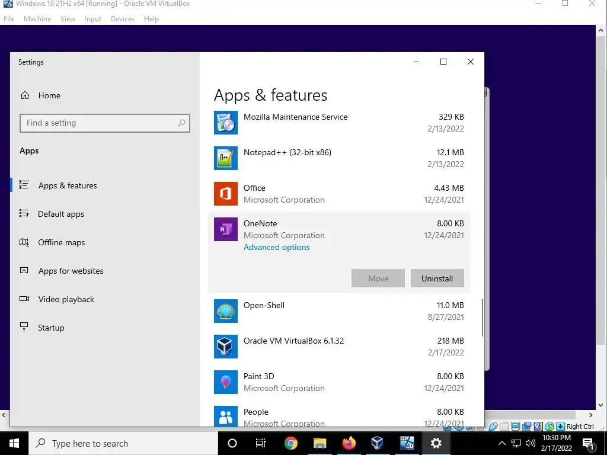
Task: Click the volume speaker icon in system tray
Action: [x=531, y=443]
